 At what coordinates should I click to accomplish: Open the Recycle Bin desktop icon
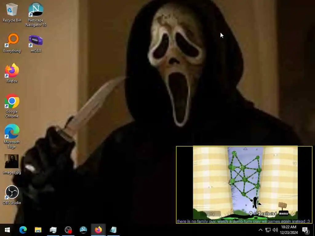[x=12, y=13]
